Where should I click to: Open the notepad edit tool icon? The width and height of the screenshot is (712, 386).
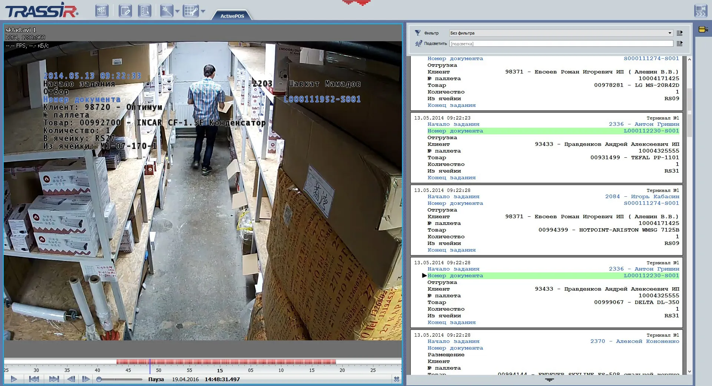click(125, 11)
